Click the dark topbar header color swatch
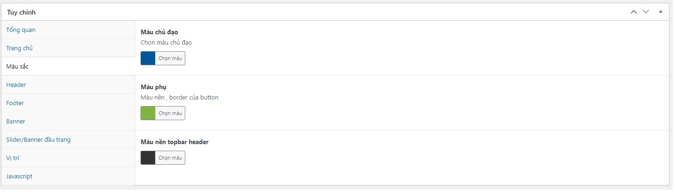The width and height of the screenshot is (676, 192). coord(148,158)
